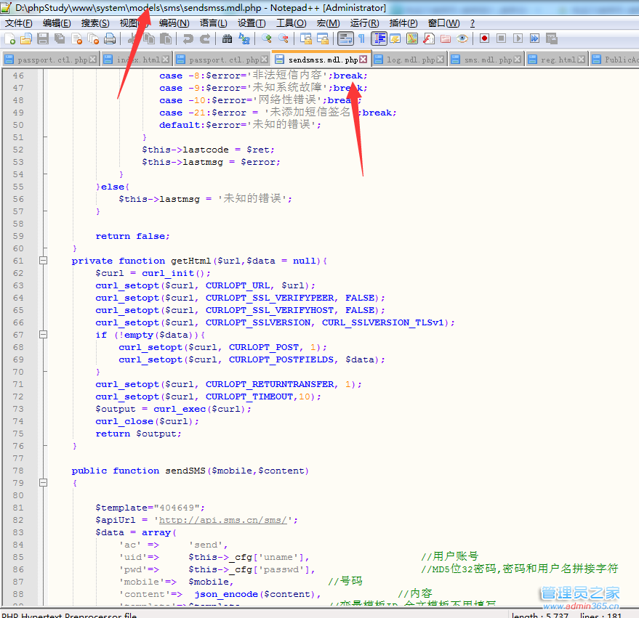
Task: Toggle Show All Characters pilcrow icon
Action: tap(361, 38)
